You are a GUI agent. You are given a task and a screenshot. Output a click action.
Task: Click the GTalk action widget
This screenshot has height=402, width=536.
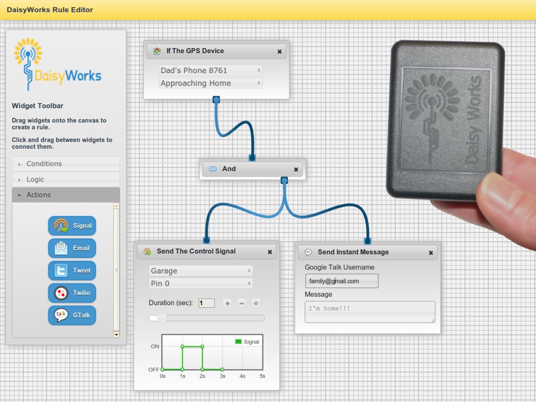(72, 315)
